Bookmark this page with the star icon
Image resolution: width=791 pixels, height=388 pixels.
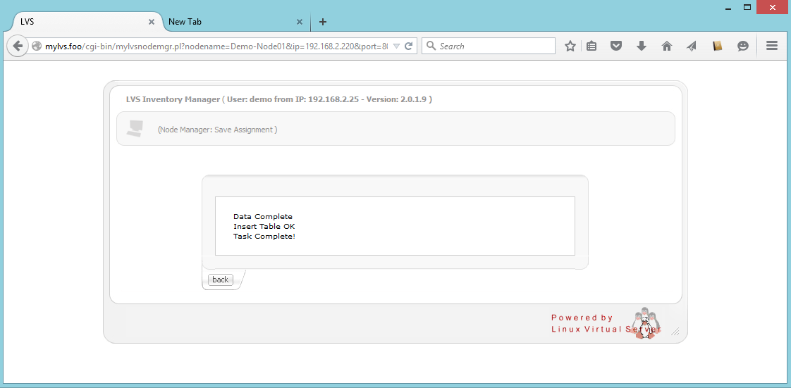570,46
